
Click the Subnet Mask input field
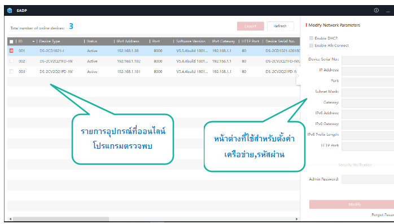(367, 93)
